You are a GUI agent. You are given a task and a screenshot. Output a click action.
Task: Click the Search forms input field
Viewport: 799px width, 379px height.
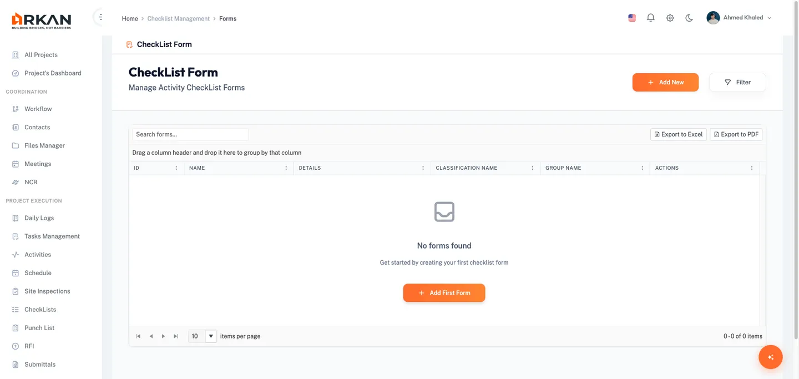190,134
